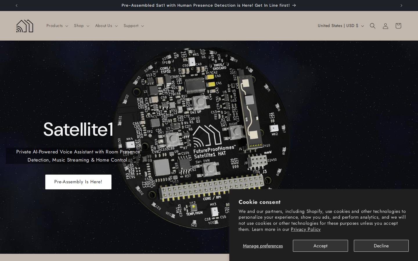Open the account login icon

(385, 26)
